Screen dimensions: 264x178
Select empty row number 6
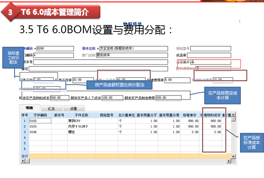pos(25,149)
